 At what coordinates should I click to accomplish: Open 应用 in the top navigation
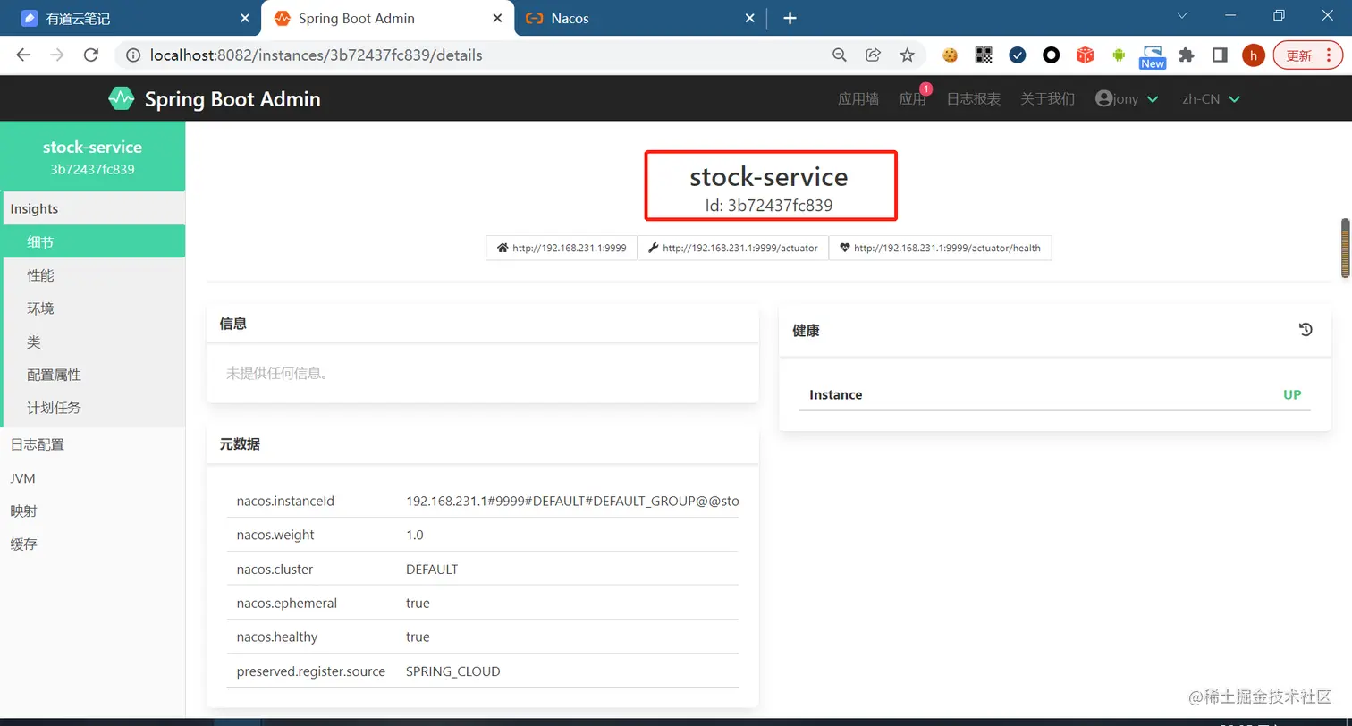click(x=912, y=98)
